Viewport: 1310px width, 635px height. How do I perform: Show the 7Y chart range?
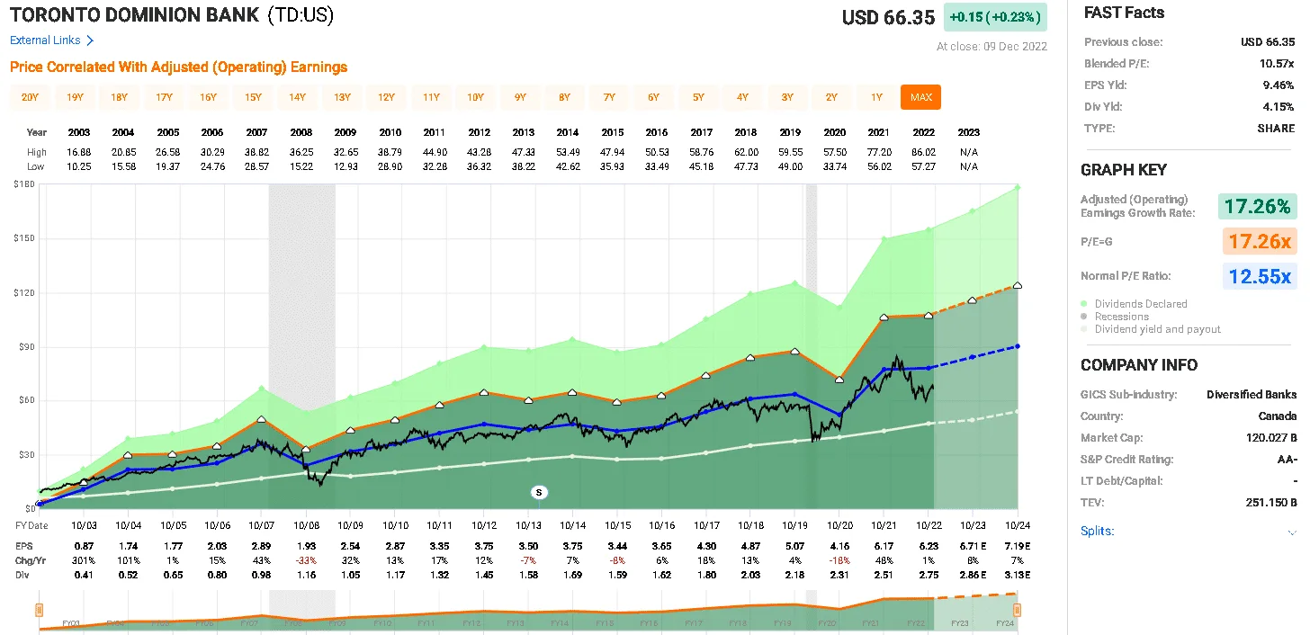[609, 97]
